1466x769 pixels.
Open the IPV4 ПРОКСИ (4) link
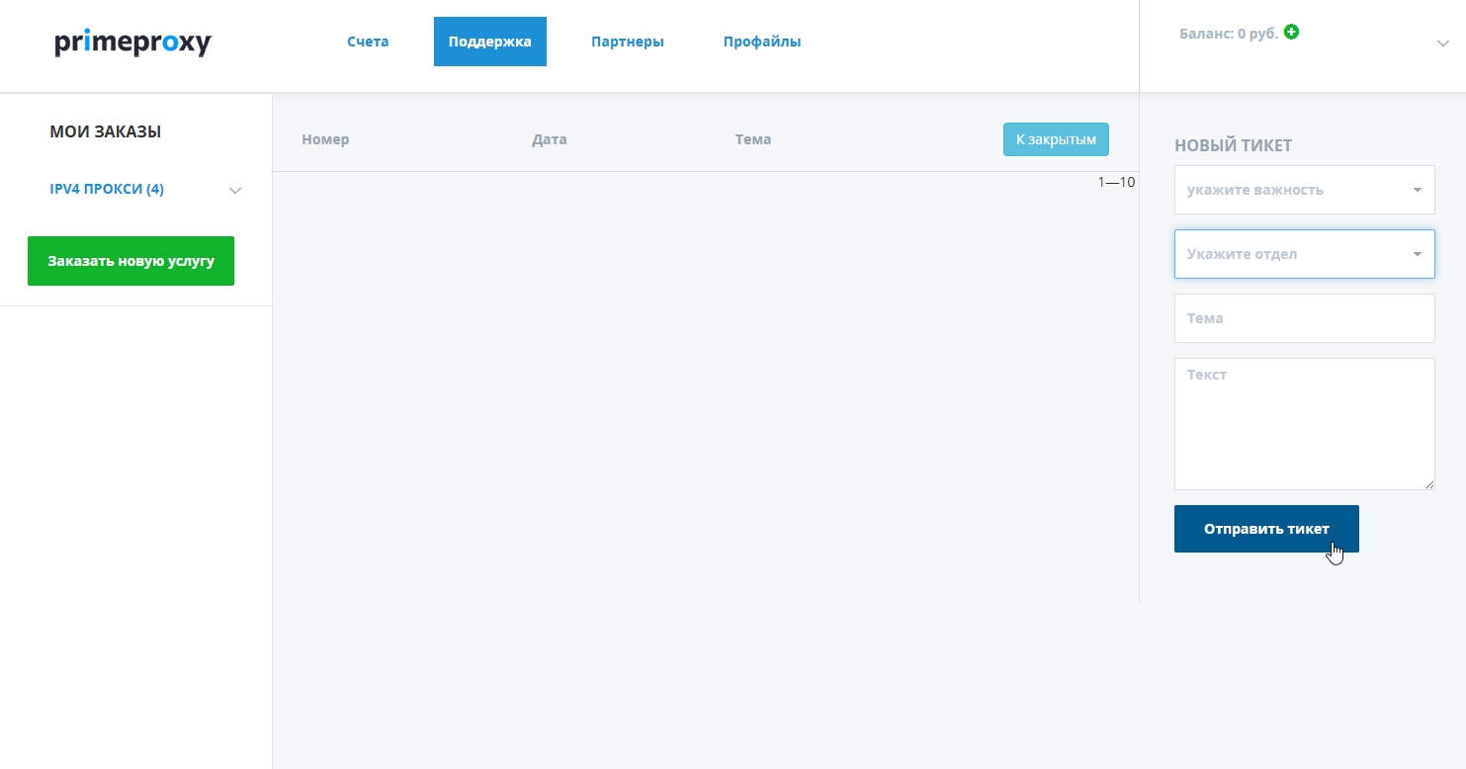107,189
